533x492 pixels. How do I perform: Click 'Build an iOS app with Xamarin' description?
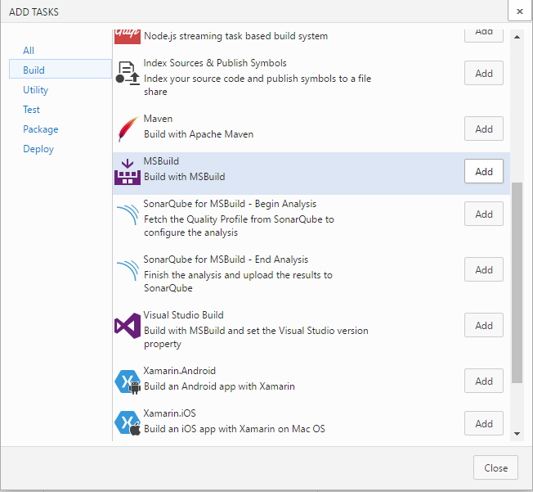[235, 429]
